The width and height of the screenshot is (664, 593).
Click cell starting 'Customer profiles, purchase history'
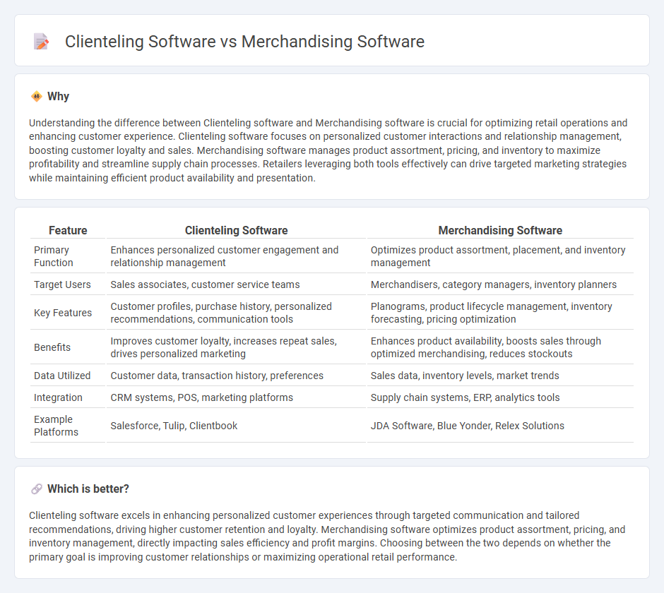tap(236, 313)
